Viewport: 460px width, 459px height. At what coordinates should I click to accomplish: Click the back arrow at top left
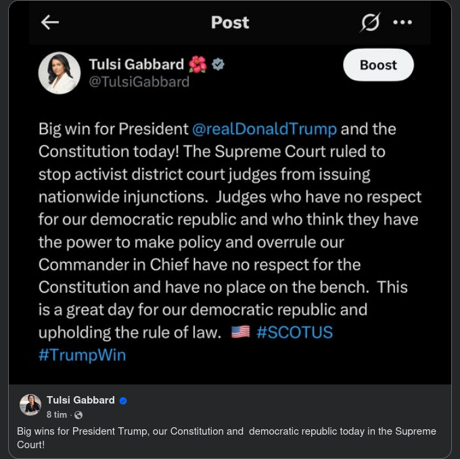pos(50,22)
